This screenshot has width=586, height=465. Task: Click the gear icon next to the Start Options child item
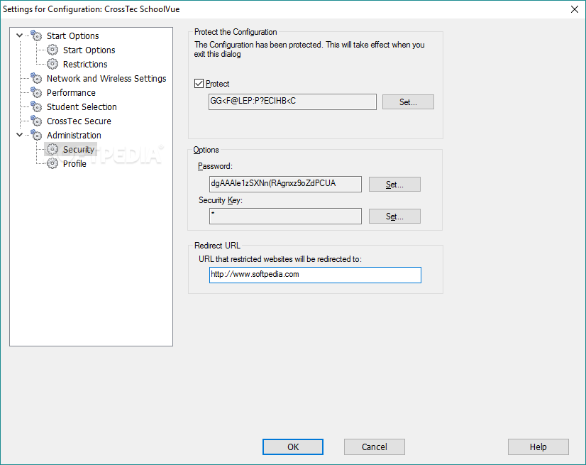[52, 50]
